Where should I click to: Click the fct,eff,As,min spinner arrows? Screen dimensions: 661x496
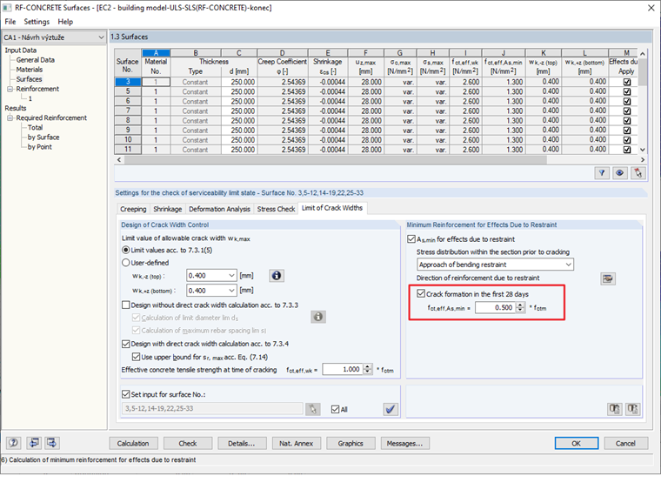[x=521, y=307]
